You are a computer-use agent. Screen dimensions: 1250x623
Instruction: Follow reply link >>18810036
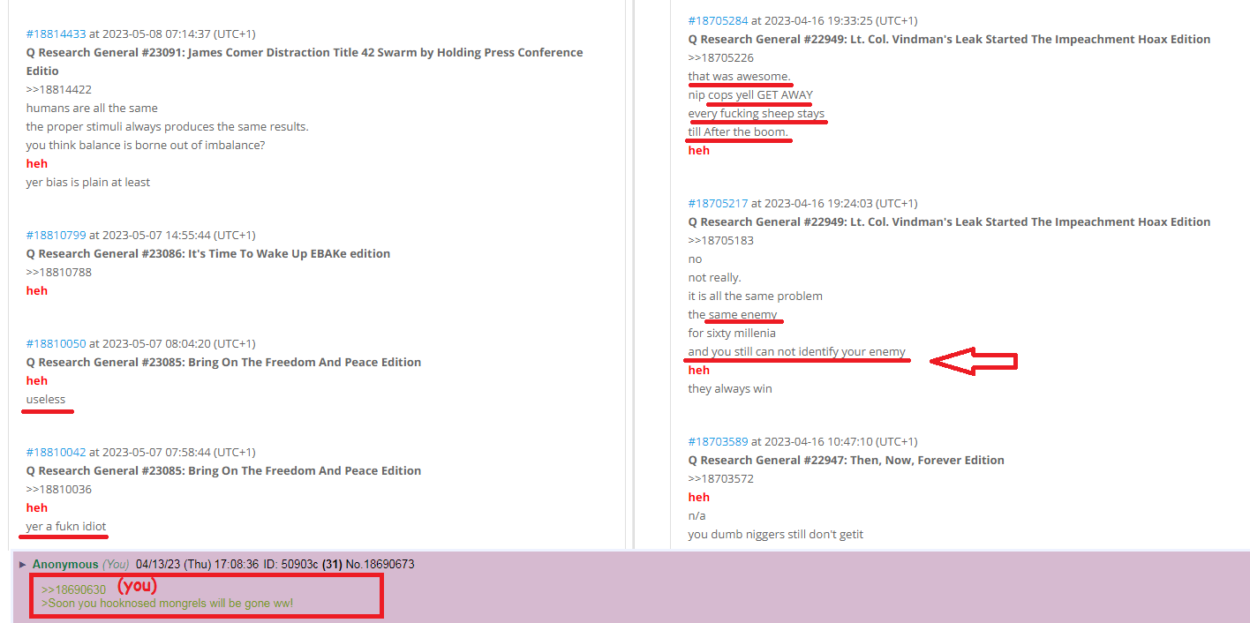tap(59, 490)
